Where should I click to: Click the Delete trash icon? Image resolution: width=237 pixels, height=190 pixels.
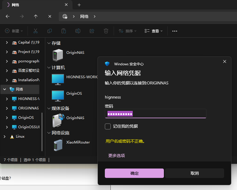pos(106,31)
